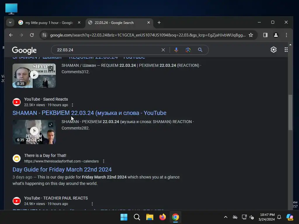This screenshot has width=299, height=224.
Task: Click the Chrome taskbar icon
Action: point(175,217)
